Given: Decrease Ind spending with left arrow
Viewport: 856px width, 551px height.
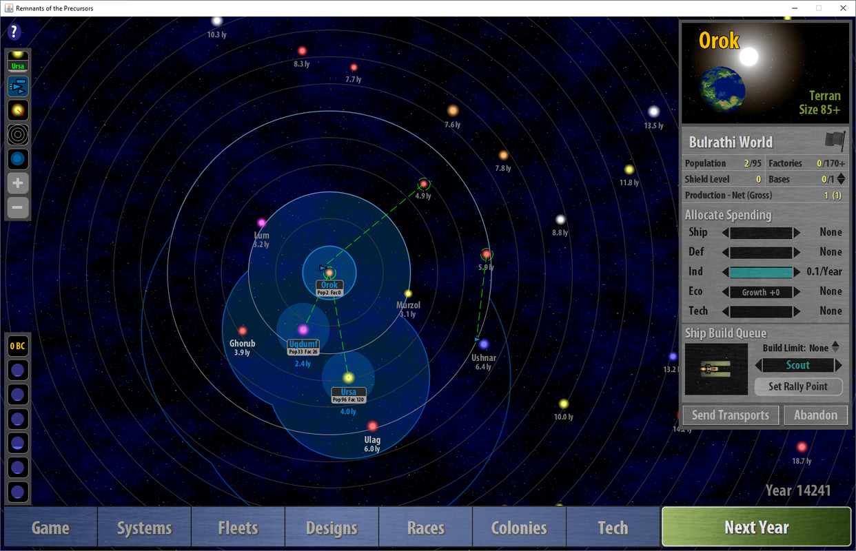Looking at the screenshot, I should tap(725, 272).
